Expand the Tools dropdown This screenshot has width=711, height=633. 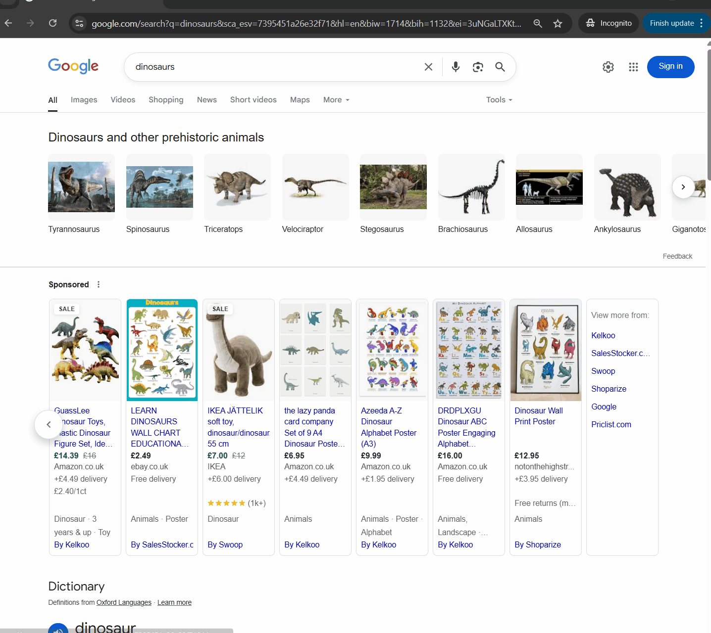pyautogui.click(x=499, y=100)
